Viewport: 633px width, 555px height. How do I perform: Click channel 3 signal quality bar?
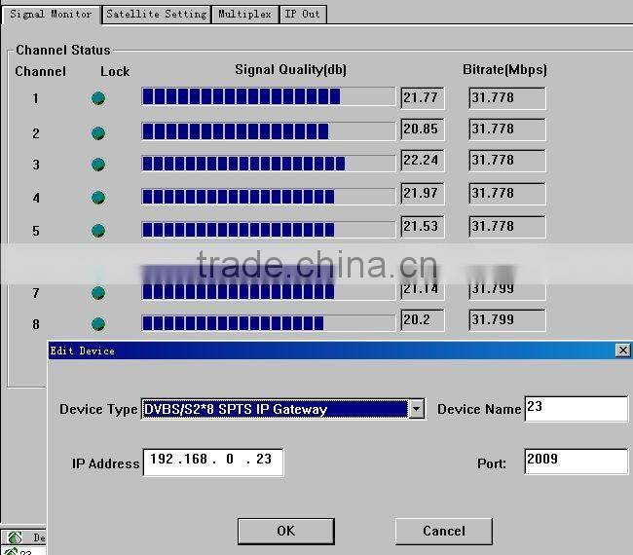pos(269,164)
